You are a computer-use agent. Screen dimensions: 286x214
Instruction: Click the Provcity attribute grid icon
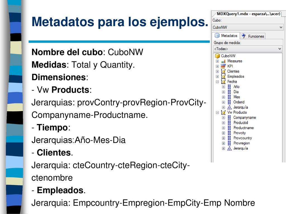click(x=229, y=133)
